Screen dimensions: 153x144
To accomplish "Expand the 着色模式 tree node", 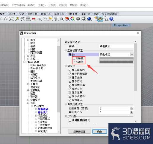I will click(x=36, y=112).
